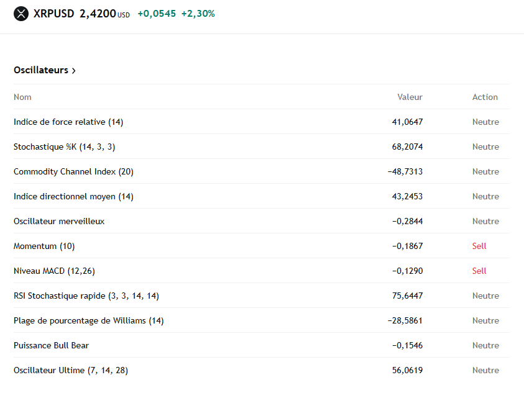The width and height of the screenshot is (524, 398).
Task: Select the Oscillateur merveilleux row
Action: 59,221
